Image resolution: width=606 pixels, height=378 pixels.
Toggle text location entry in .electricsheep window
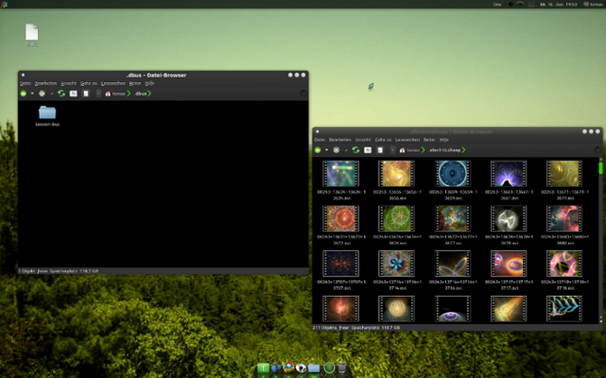[x=380, y=150]
